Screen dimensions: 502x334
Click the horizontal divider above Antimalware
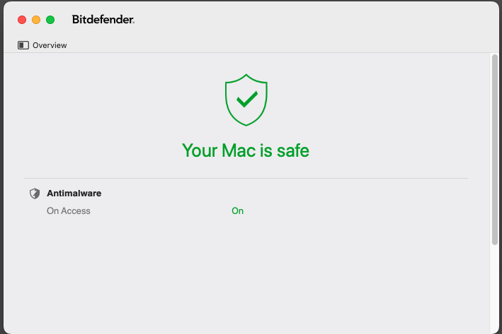(246, 178)
